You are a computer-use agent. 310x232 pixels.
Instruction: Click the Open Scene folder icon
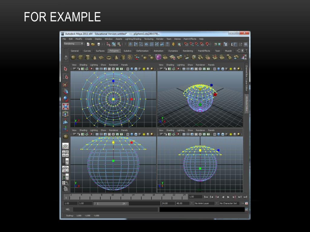[x=93, y=44]
